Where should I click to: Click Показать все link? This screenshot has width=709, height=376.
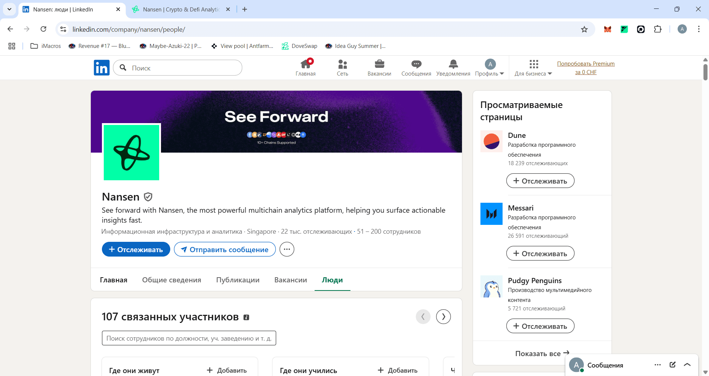(x=542, y=354)
